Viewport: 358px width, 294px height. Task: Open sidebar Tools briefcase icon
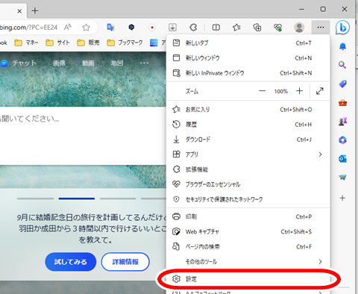(x=342, y=102)
